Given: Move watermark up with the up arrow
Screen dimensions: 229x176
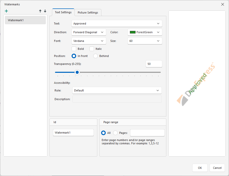Looking at the screenshot, I should point(40,11).
